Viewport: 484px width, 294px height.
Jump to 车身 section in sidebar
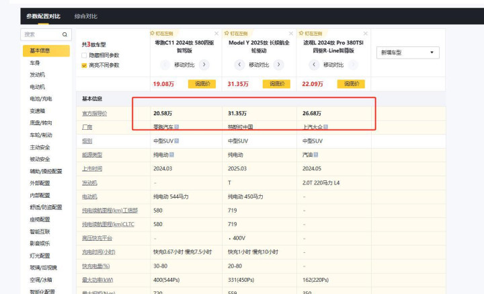pos(35,63)
